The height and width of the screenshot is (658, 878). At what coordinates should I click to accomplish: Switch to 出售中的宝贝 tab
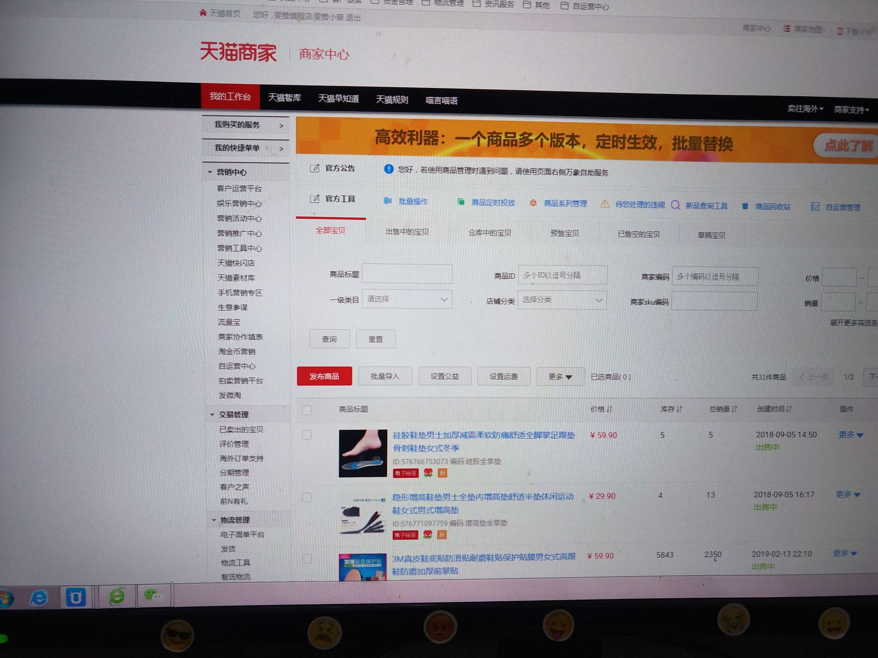[x=407, y=232]
